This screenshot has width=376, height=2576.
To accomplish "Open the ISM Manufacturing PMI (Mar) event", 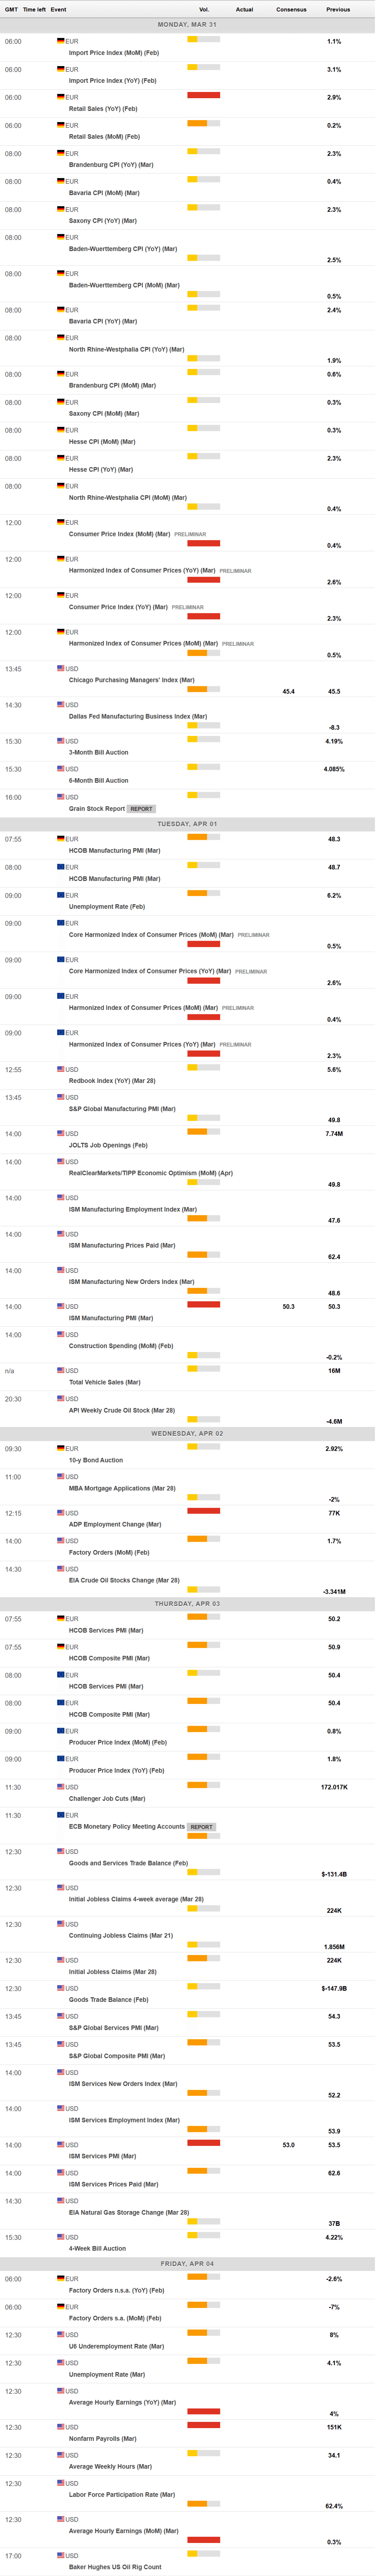I will pos(111,1318).
